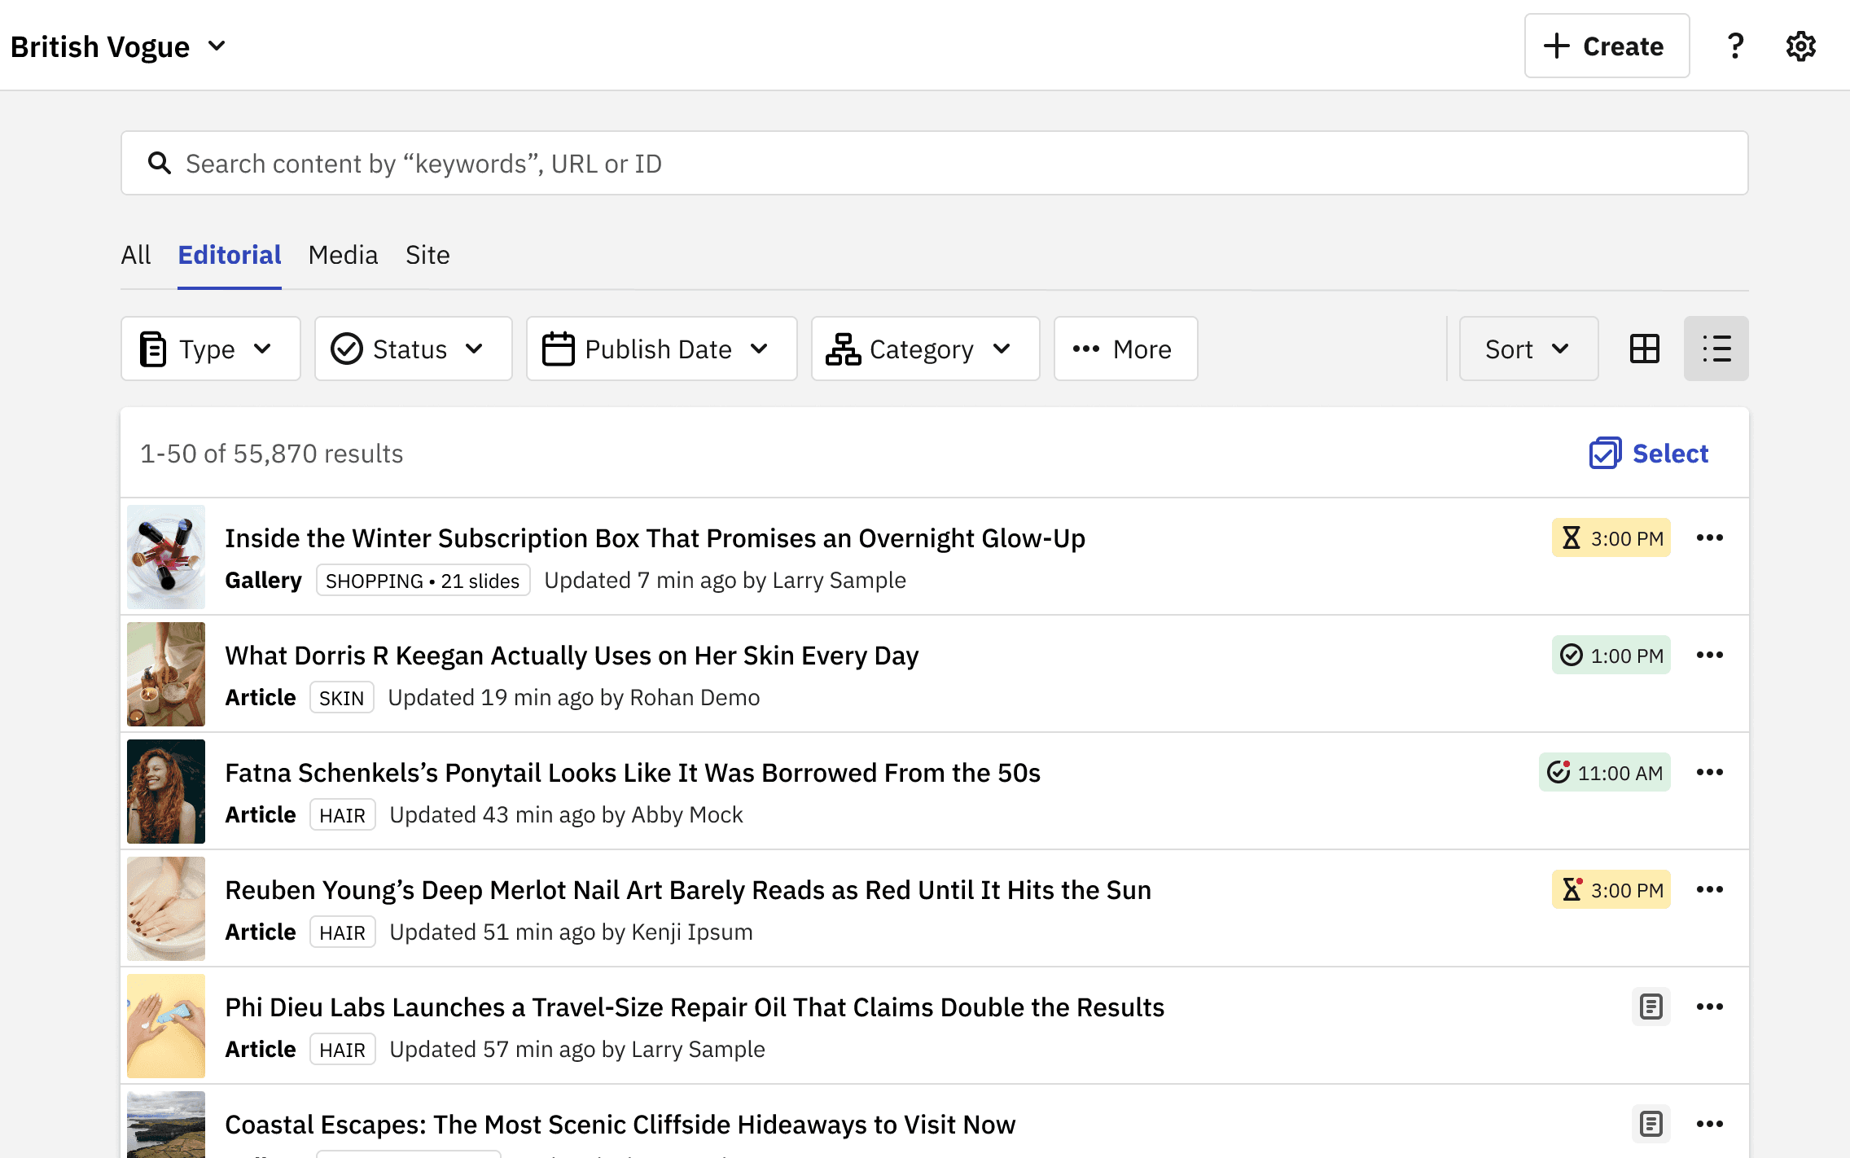Switch to list view layout
The image size is (1850, 1158).
coord(1716,349)
